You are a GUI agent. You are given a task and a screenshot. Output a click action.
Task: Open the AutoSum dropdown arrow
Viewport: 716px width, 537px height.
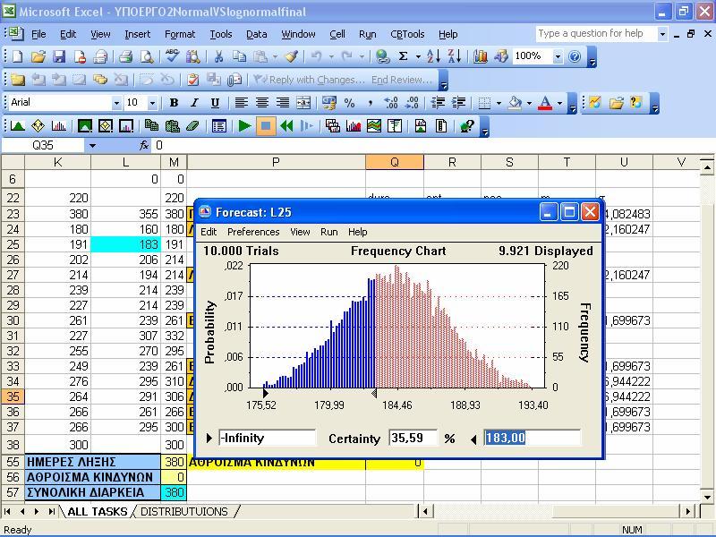(418, 56)
